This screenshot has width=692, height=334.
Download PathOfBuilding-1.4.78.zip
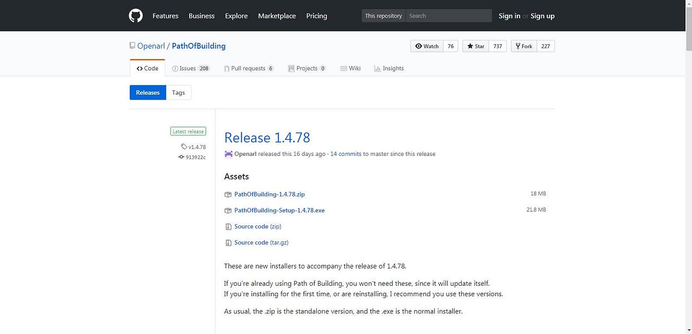(269, 194)
